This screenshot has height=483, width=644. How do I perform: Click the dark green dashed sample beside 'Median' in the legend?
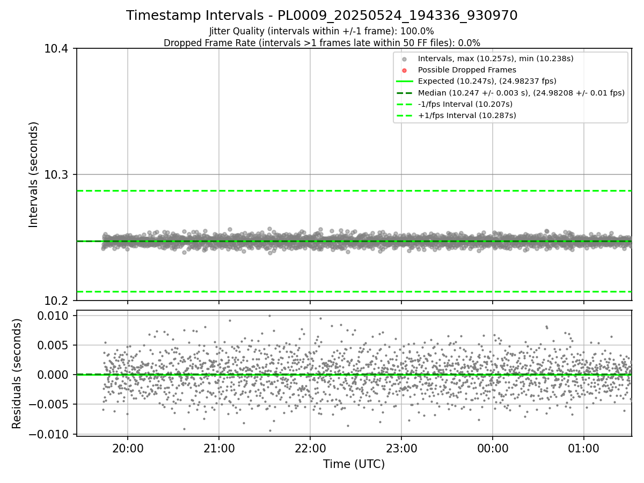[404, 93]
